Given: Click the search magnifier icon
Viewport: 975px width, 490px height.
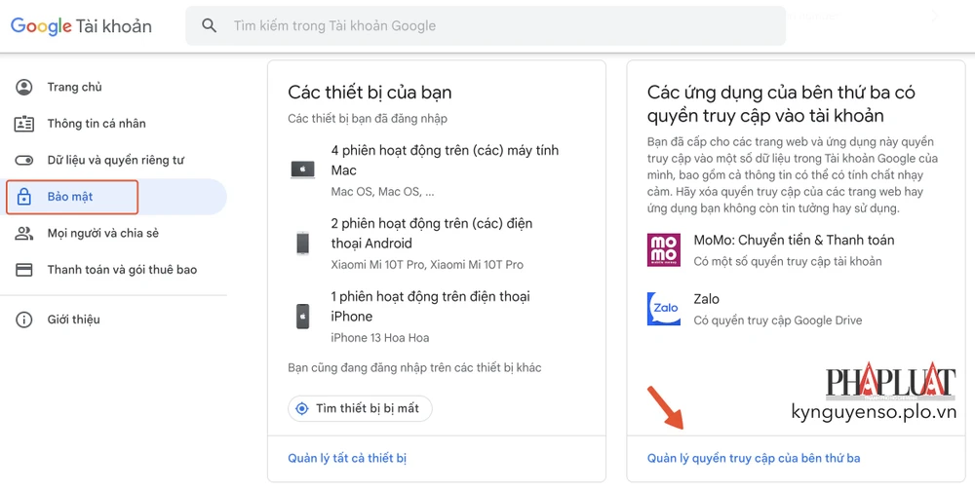Looking at the screenshot, I should (210, 26).
